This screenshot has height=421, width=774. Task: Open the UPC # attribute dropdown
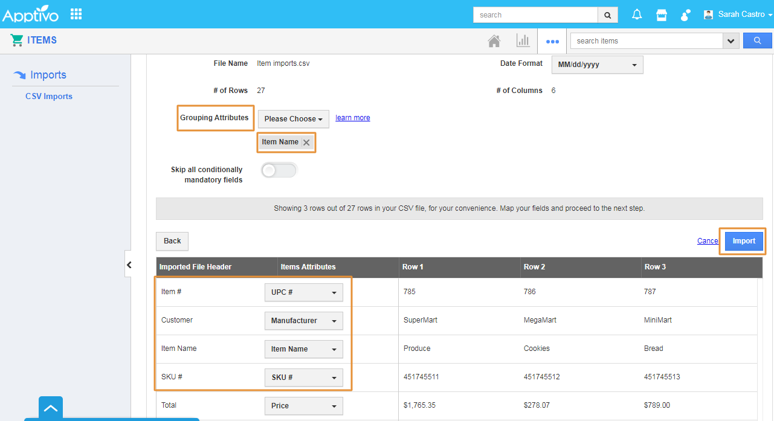coord(303,292)
